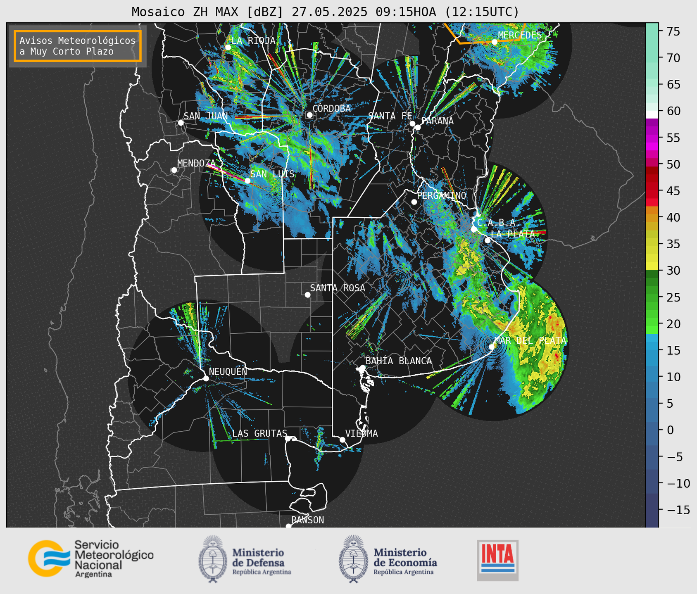Click the C.A.B.A. city marker dot
The height and width of the screenshot is (594, 697).
pos(474,229)
